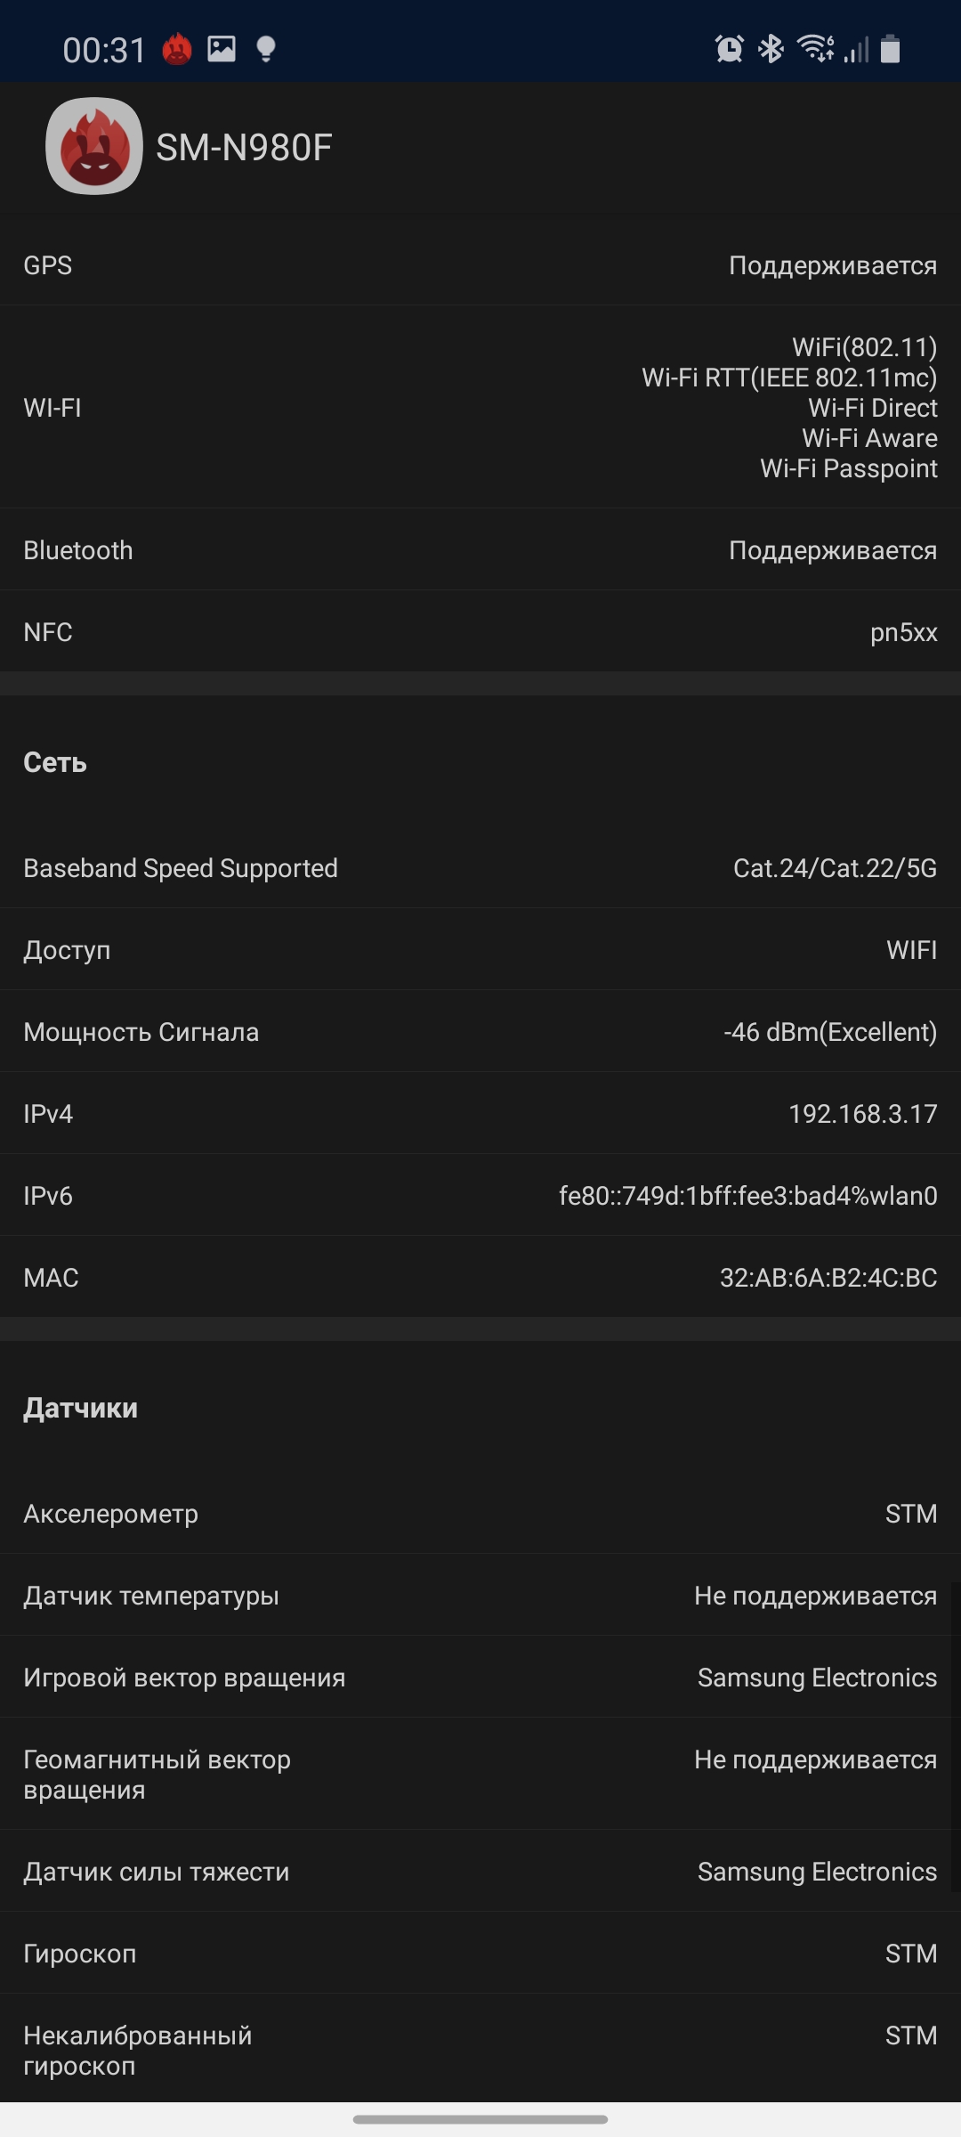Tap the Wi-Fi signal status icon
Screen dimensions: 961x2137
(x=815, y=48)
